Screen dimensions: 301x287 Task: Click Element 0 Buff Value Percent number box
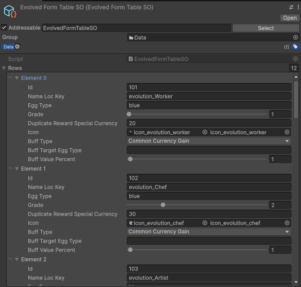[x=280, y=159]
